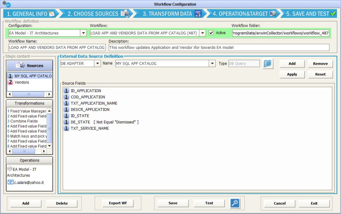Click the number 1 icon beside DE_STATE
341x214 pixels.
(x=66, y=122)
